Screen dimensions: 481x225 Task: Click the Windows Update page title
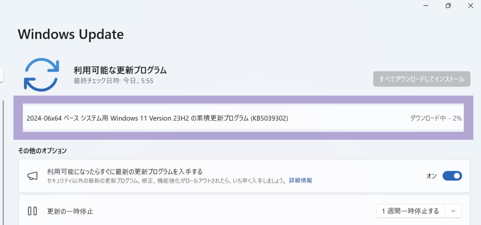(71, 35)
